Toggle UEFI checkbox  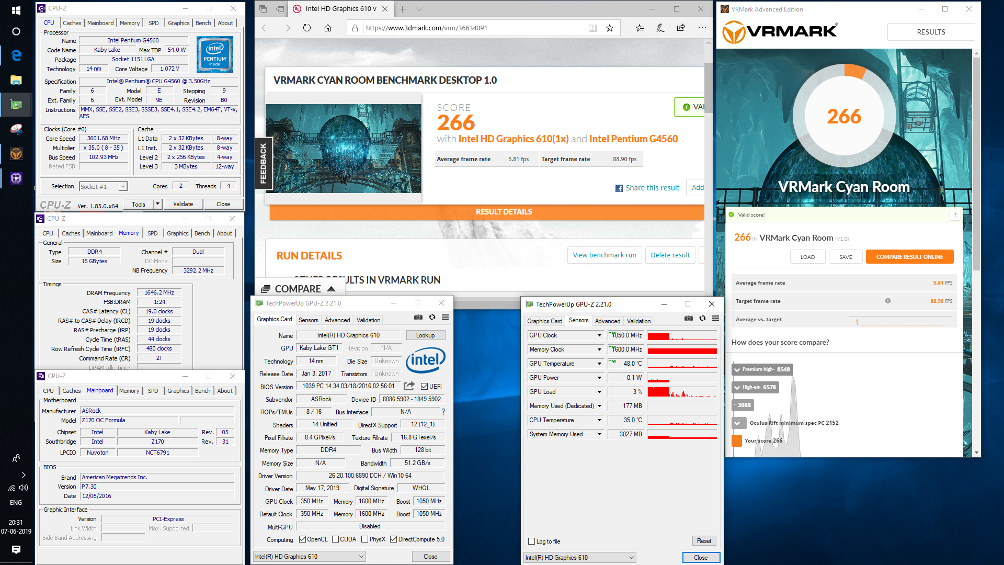(x=425, y=387)
